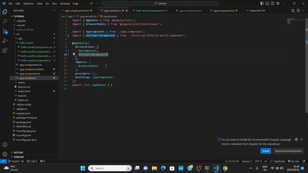Screen dimensions: 308x173
Task: Open the Edit menu
Action: pyautogui.click(x=18, y=3)
